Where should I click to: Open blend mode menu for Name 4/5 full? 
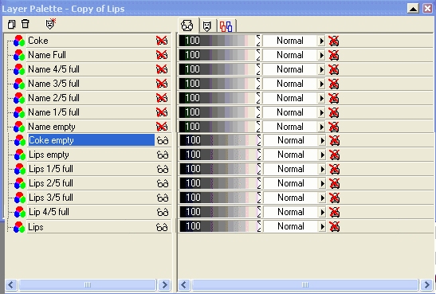321,69
